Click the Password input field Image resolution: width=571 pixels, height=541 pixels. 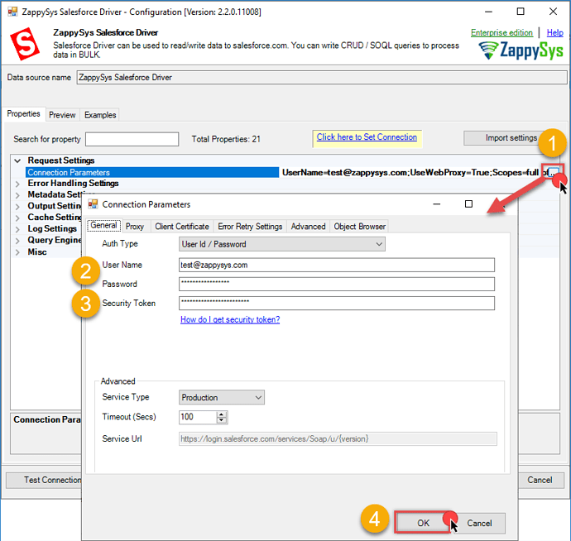coord(337,284)
